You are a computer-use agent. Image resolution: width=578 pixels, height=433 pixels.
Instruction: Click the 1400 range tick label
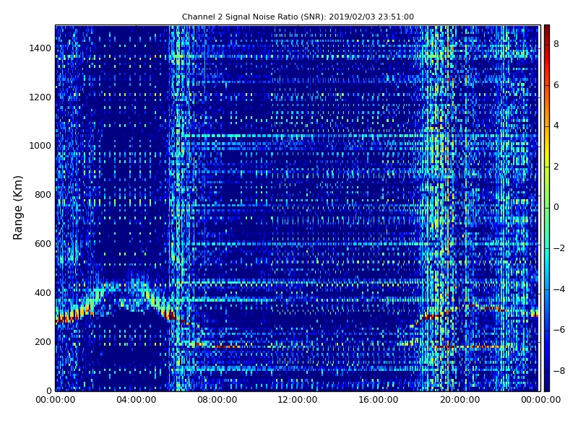(40, 48)
